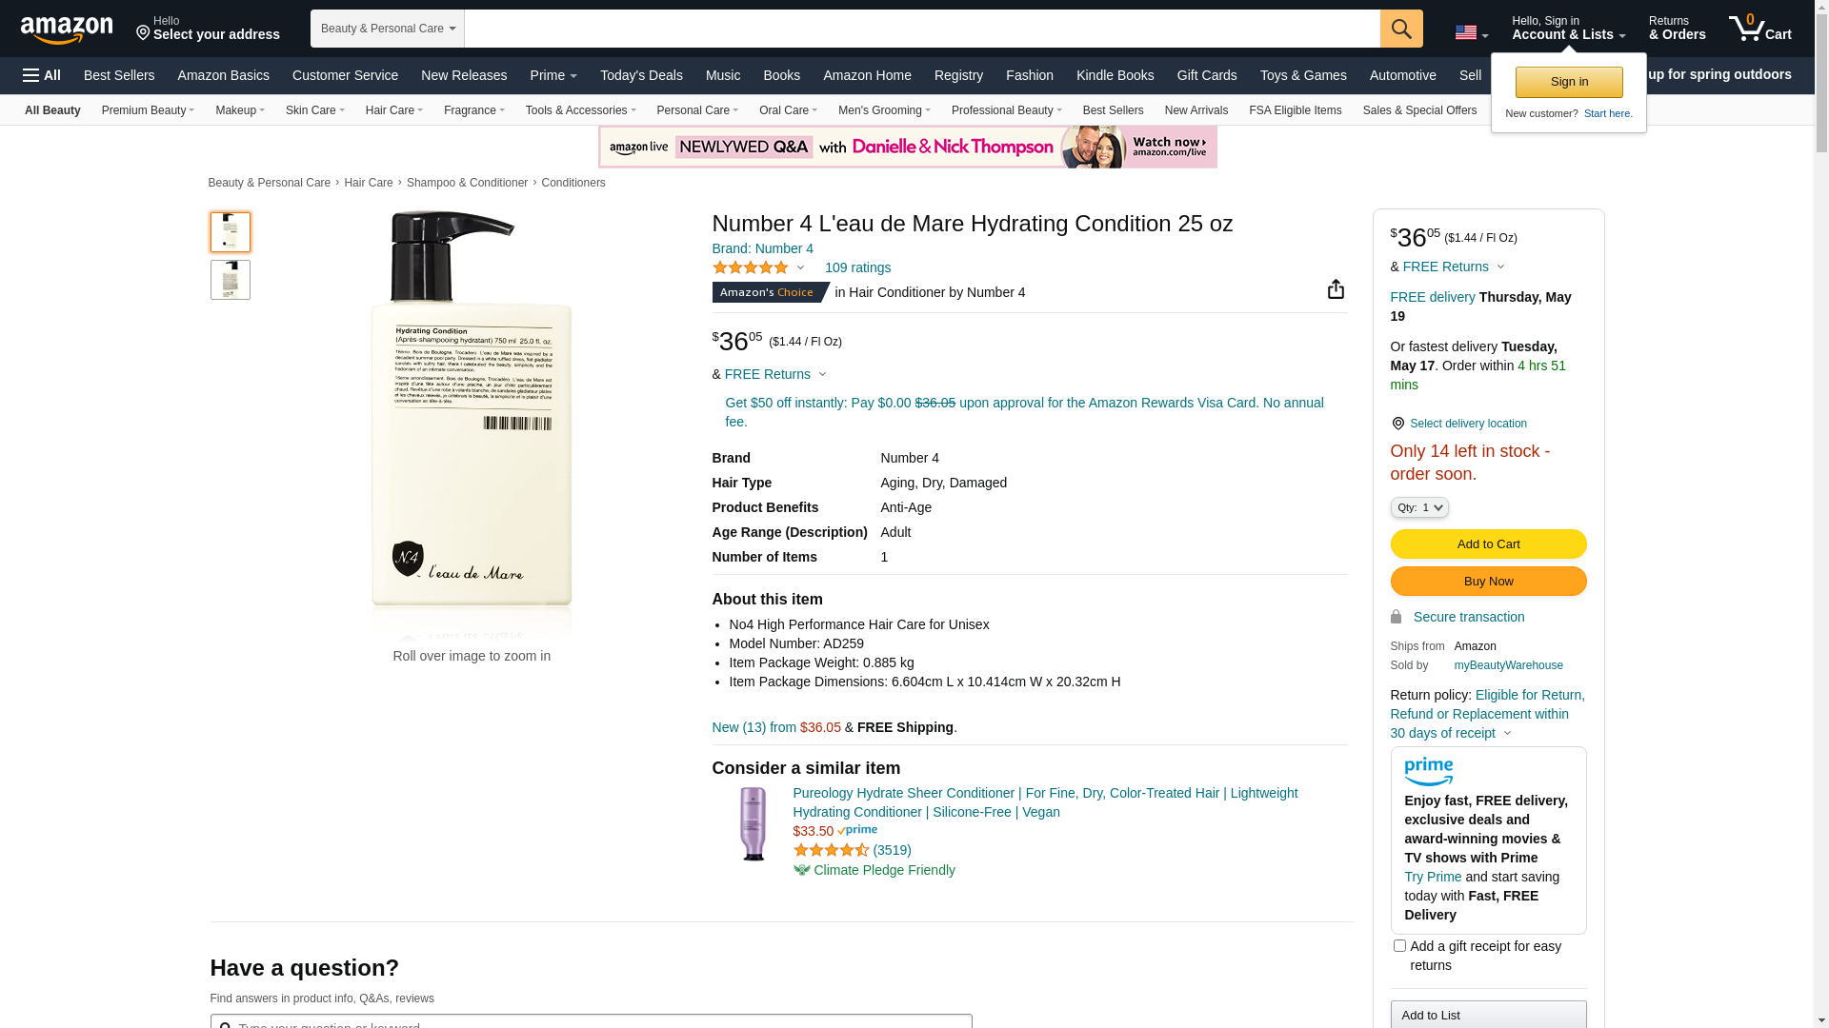The image size is (1829, 1028).
Task: Open the Qty quantity dropdown
Action: click(x=1419, y=508)
